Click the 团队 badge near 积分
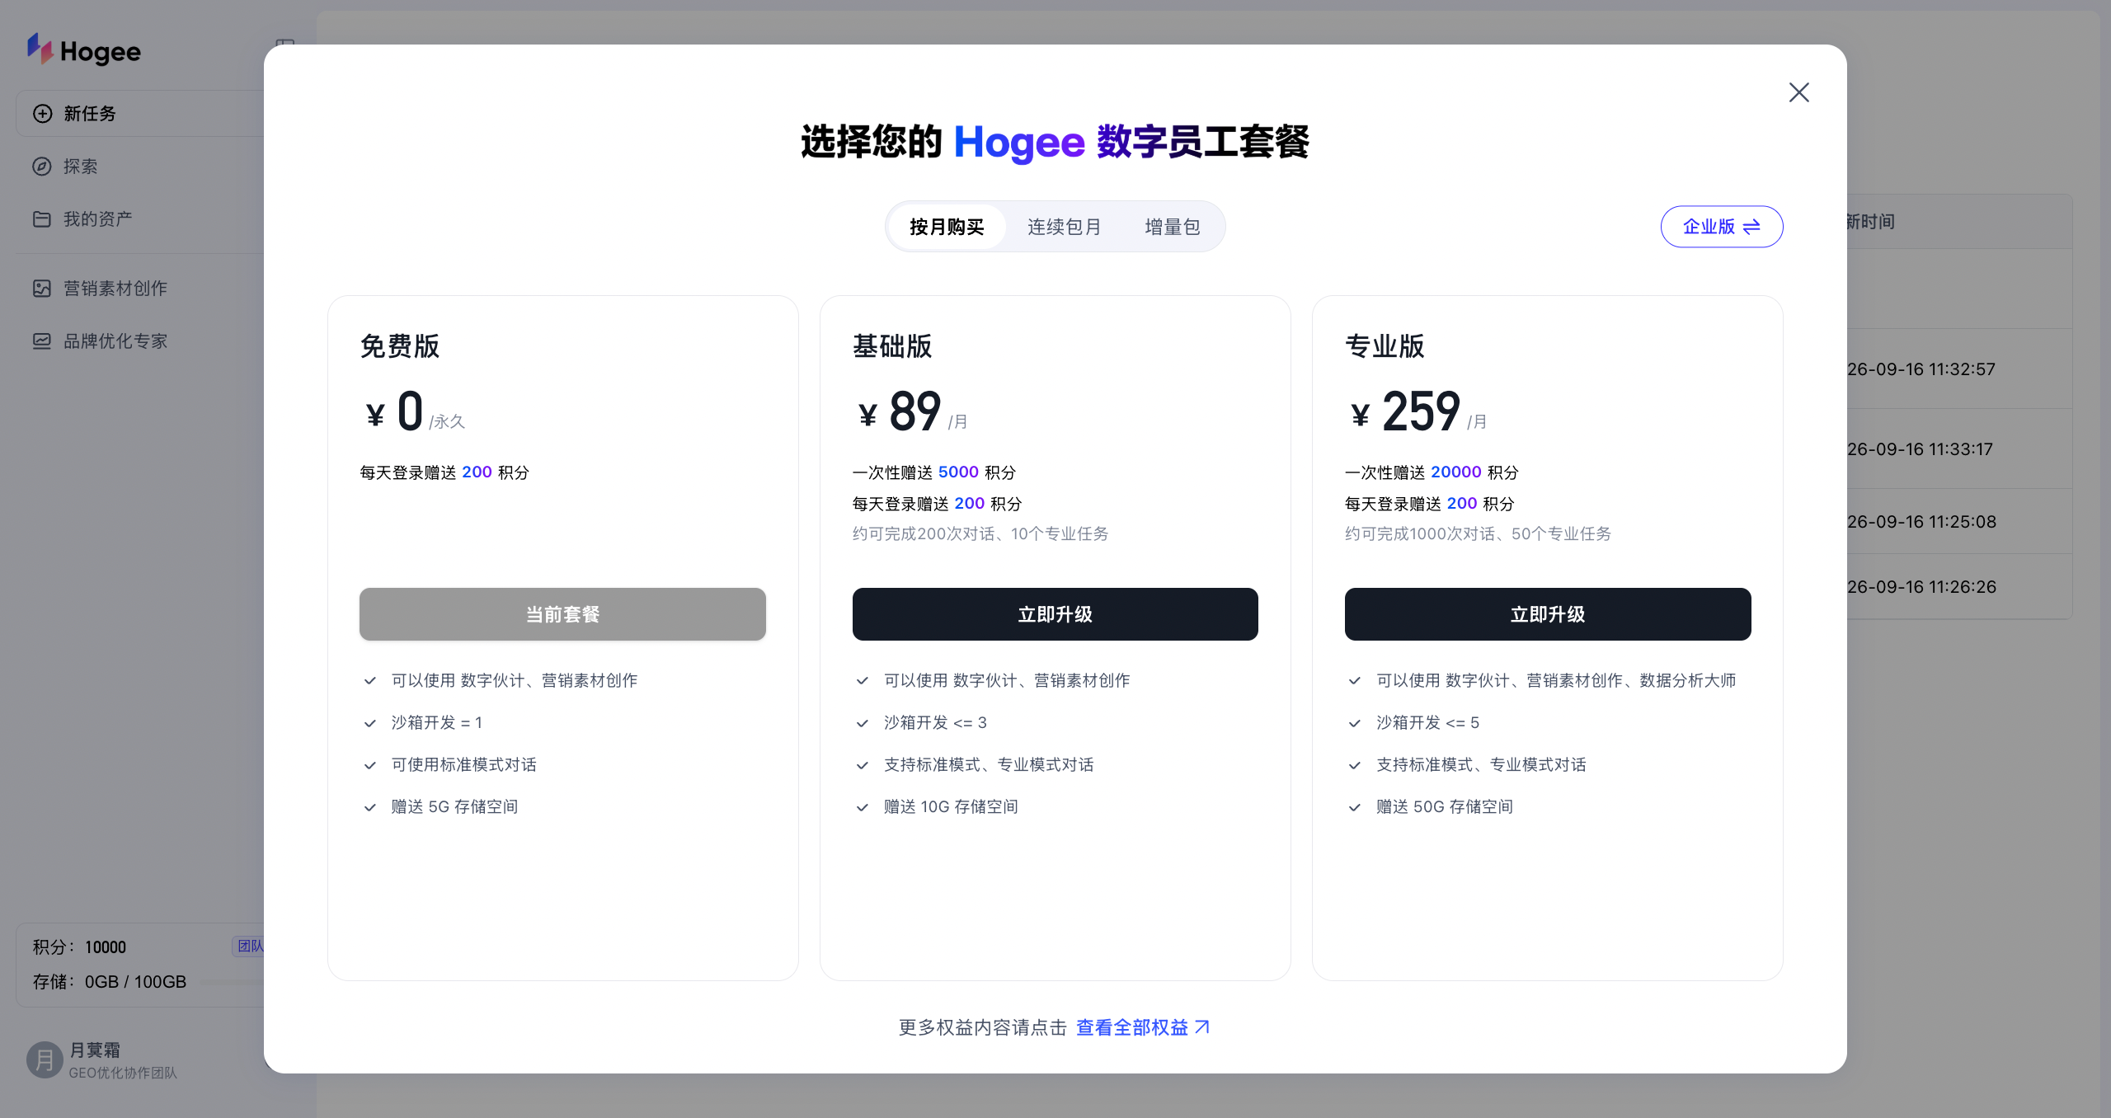Screen dimensions: 2111x1118 (249, 947)
